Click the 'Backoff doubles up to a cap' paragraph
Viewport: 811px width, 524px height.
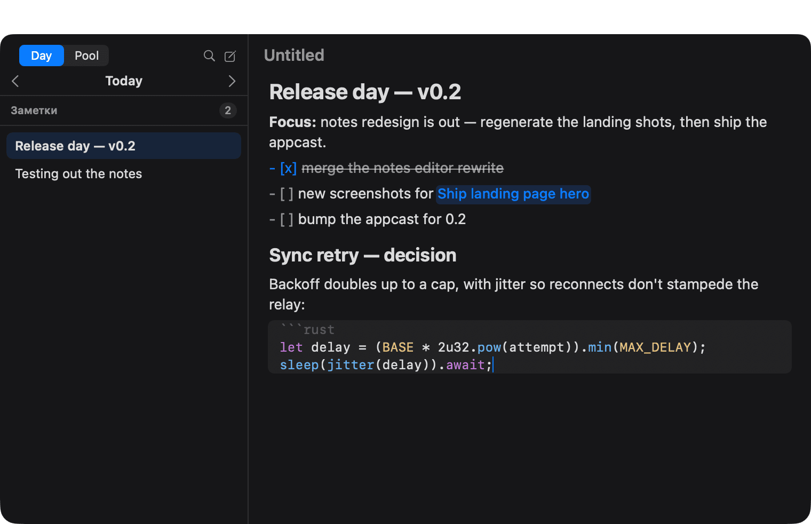coord(513,295)
